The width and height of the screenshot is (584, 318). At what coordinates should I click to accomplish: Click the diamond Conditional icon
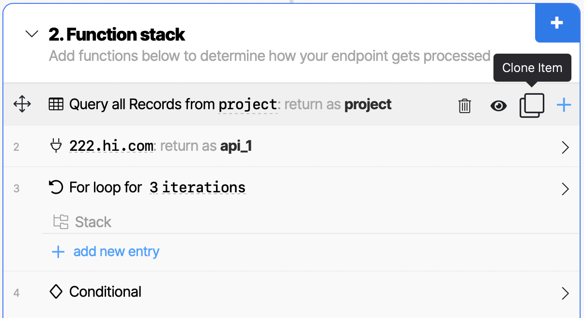coord(56,291)
